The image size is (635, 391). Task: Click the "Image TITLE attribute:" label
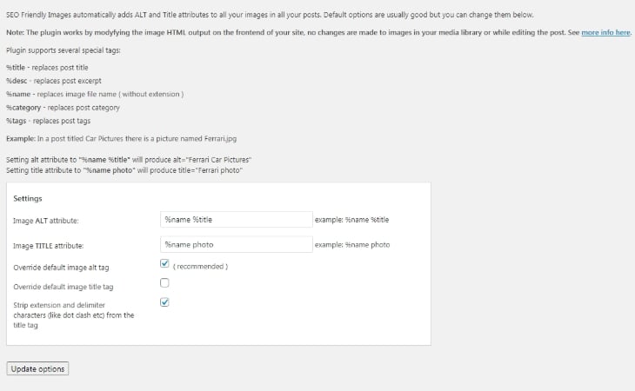click(48, 246)
